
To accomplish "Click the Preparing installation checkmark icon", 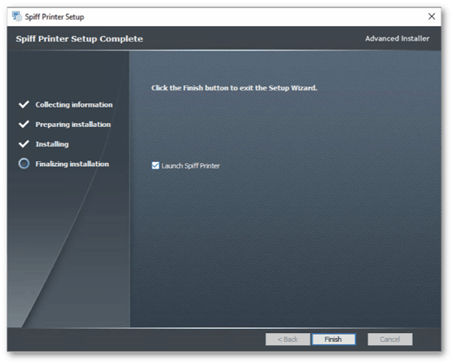I will coord(24,124).
